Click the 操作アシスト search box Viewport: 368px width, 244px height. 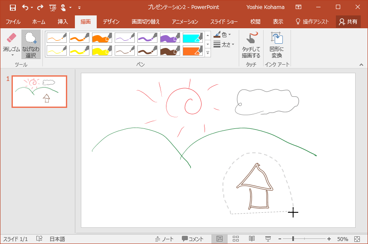click(312, 22)
